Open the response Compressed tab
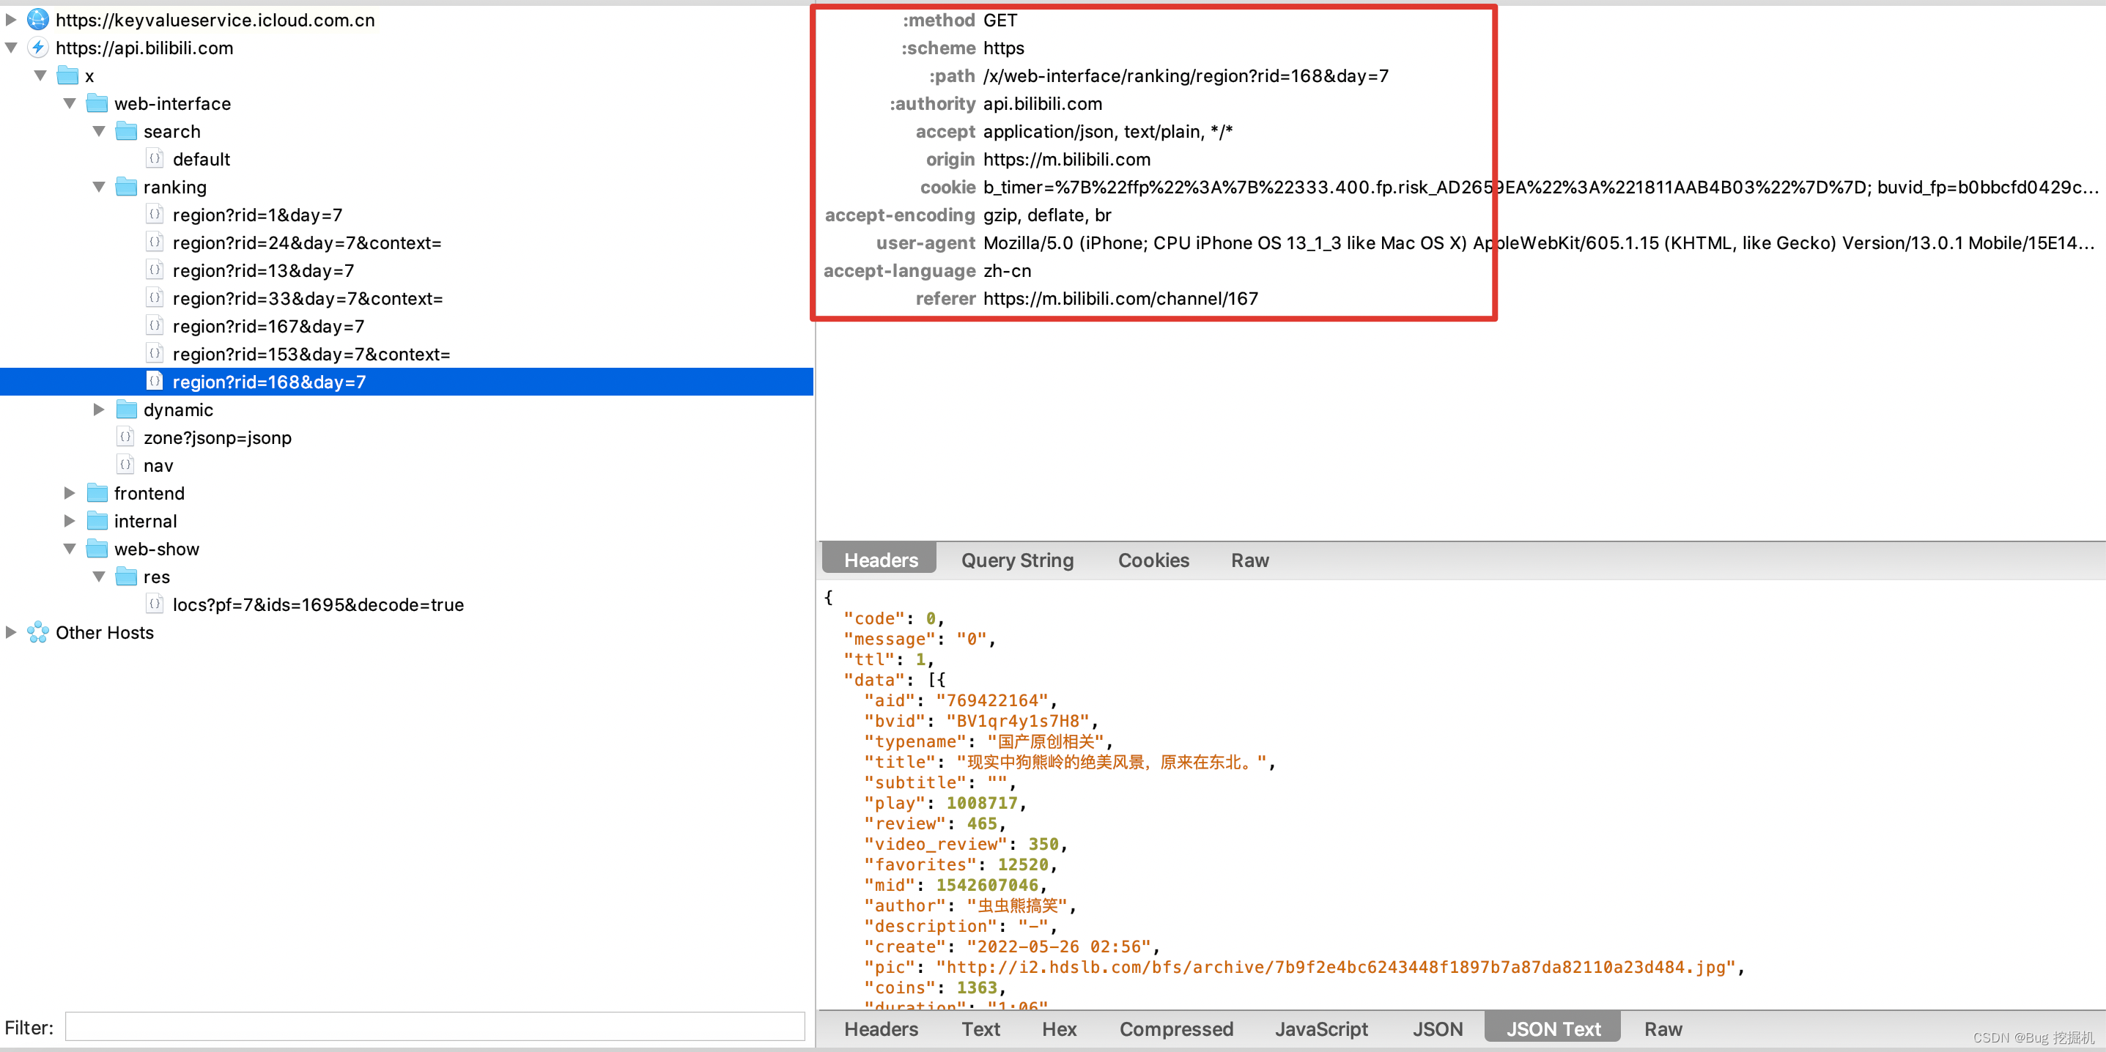The width and height of the screenshot is (2106, 1052). [x=1175, y=1029]
